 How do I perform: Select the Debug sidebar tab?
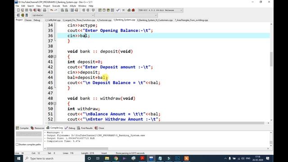point(37,20)
